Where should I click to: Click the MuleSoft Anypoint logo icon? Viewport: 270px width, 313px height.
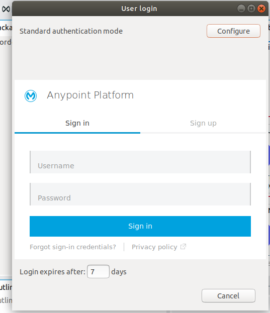(x=31, y=96)
